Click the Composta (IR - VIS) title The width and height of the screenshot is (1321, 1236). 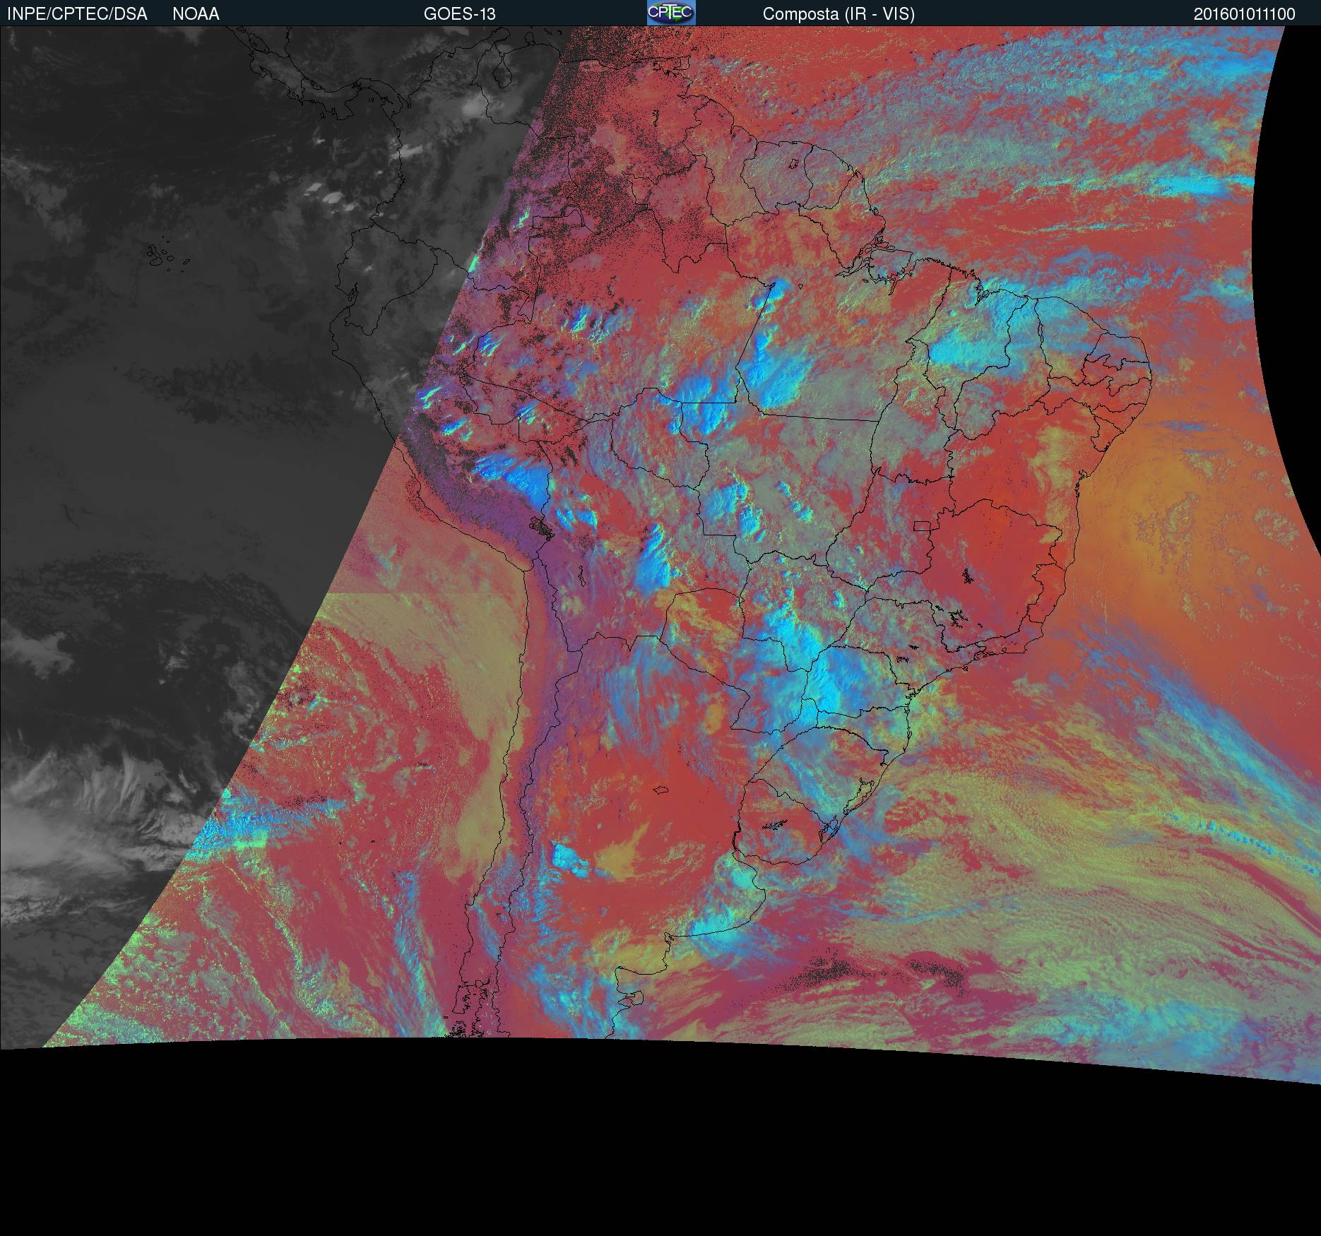point(839,14)
